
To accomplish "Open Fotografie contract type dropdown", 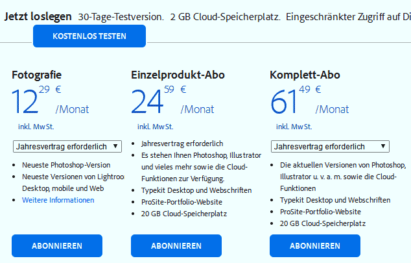I will [67, 147].
